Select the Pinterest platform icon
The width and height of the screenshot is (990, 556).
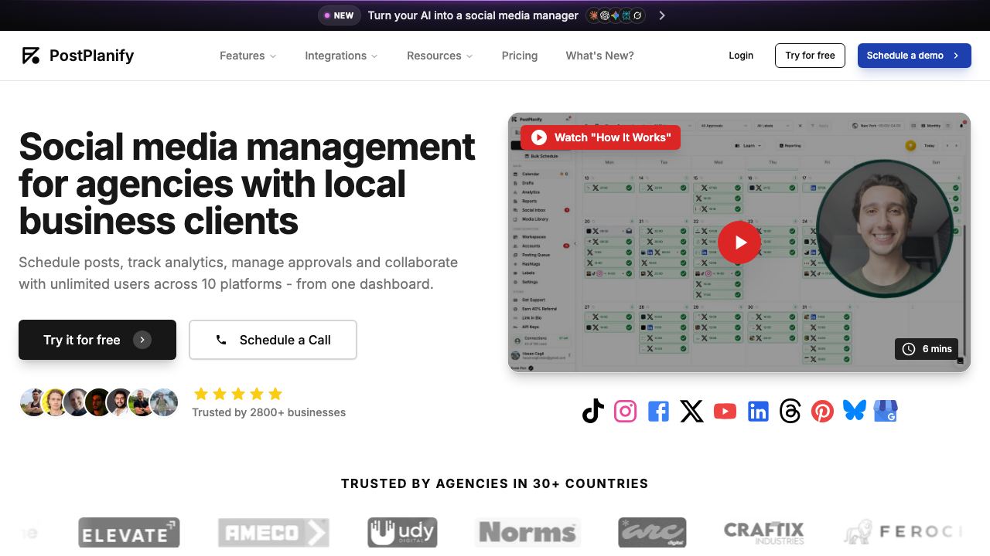(x=822, y=411)
